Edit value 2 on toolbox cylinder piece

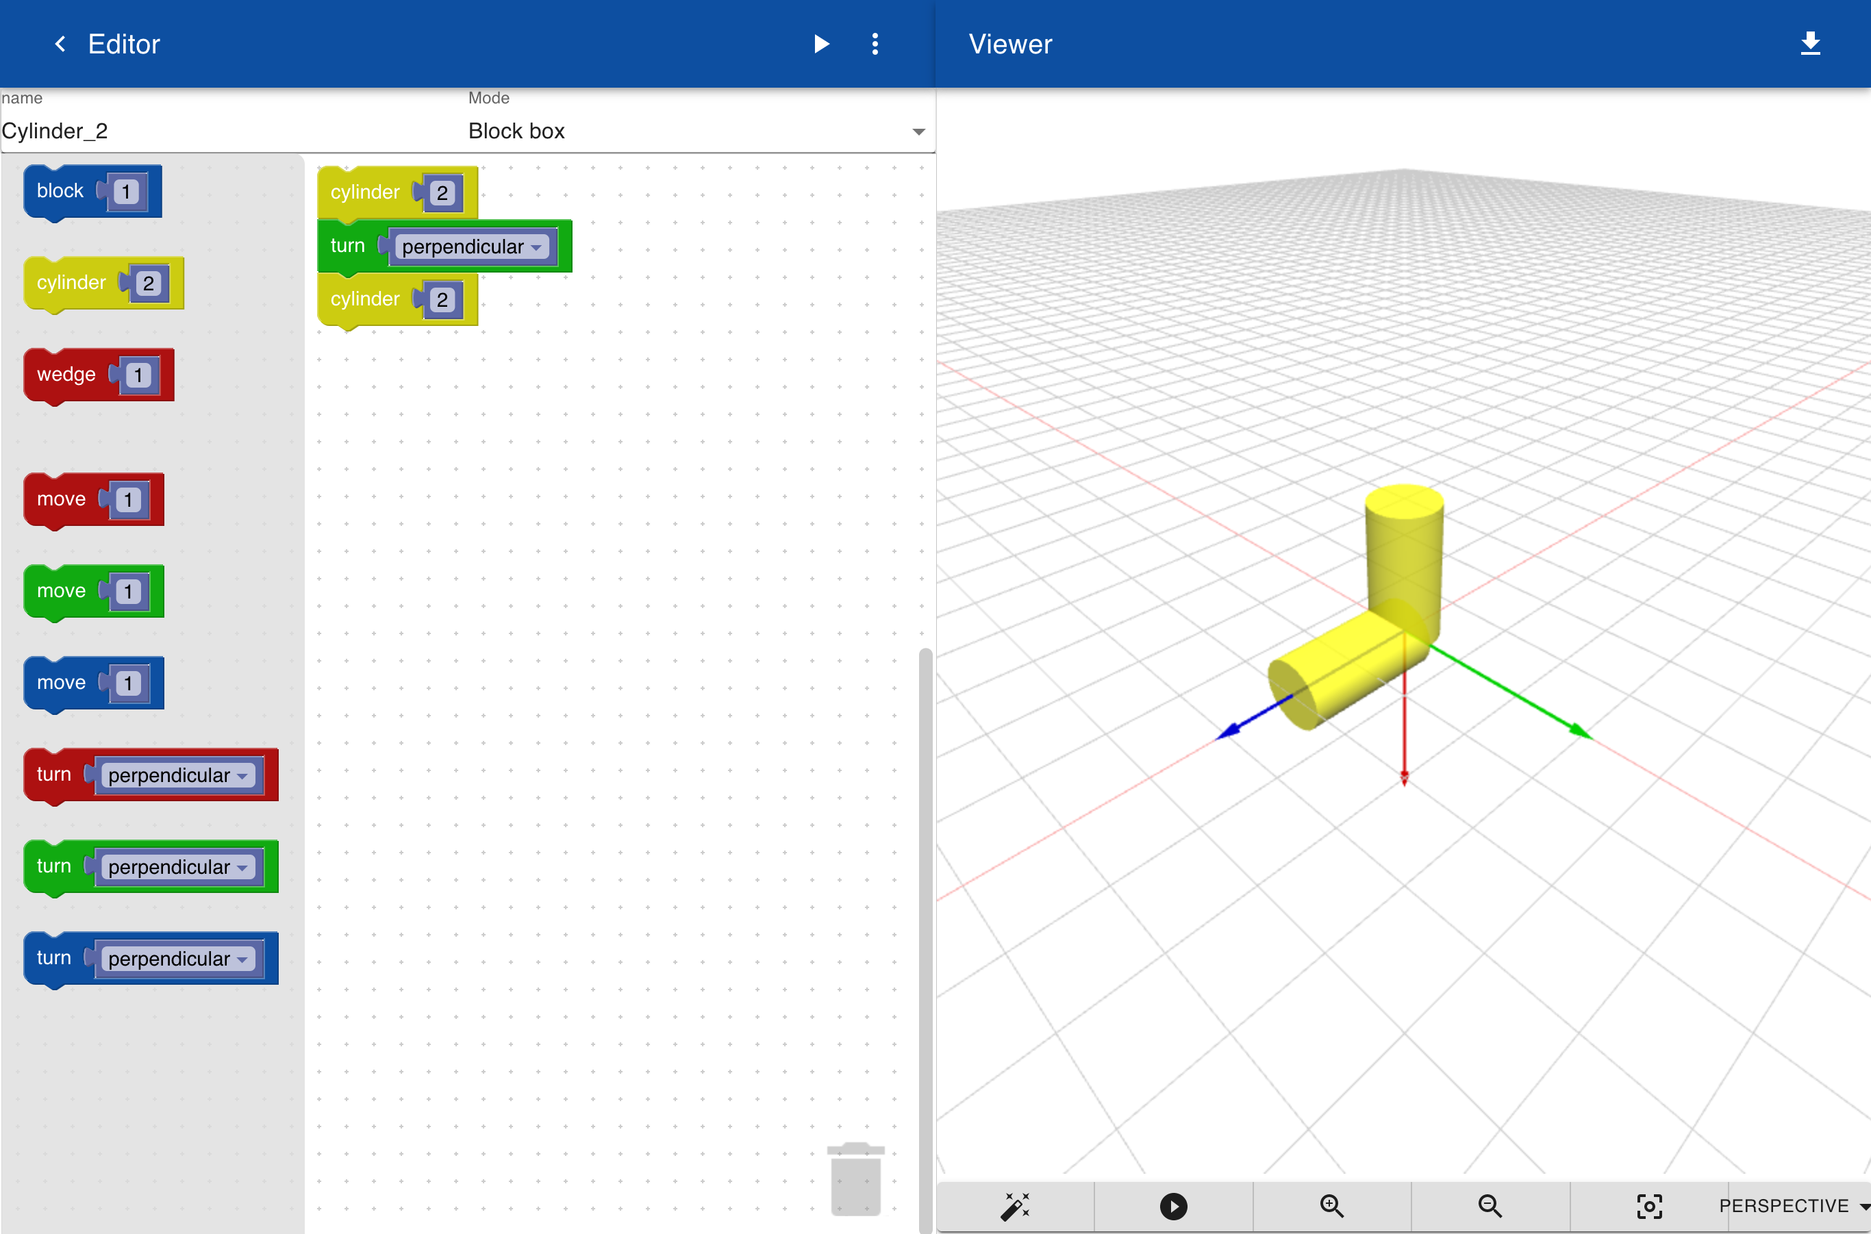click(x=148, y=284)
